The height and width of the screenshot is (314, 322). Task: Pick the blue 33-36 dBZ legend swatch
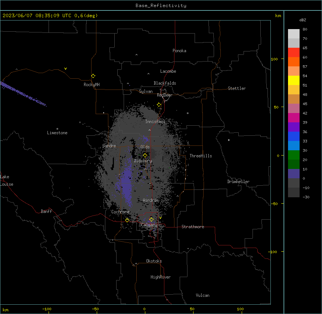pos(294,136)
